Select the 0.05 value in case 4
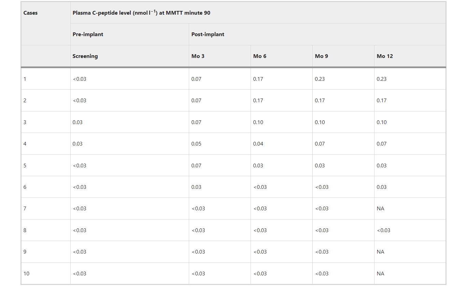Image resolution: width=467 pixels, height=287 pixels. pos(196,144)
